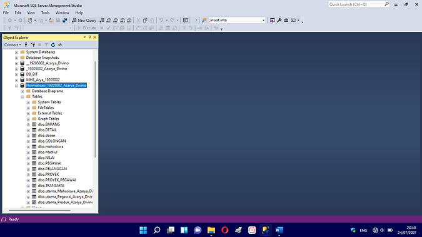Screen dimensions: 422x237
Task: Click the Activity Monitor icon in Object Explorer
Action: [60, 44]
